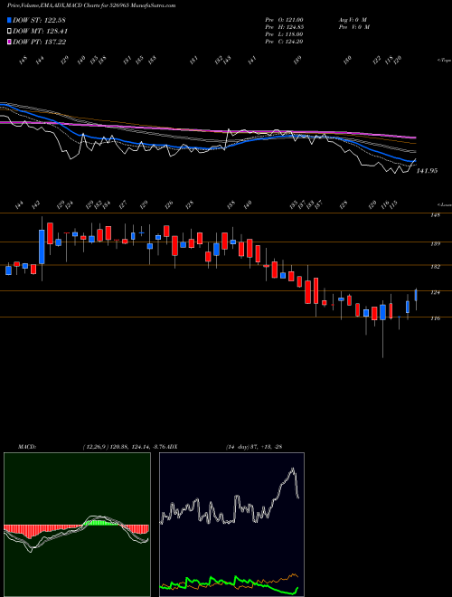Click the white ADX line peak
452x597 pixels.
pos(293,469)
